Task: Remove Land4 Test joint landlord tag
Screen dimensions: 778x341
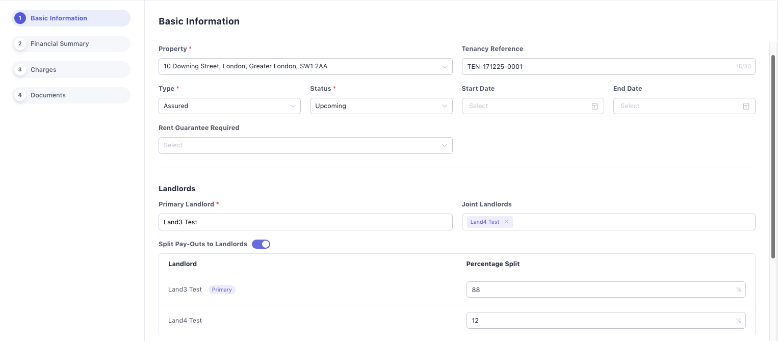Action: pos(506,222)
